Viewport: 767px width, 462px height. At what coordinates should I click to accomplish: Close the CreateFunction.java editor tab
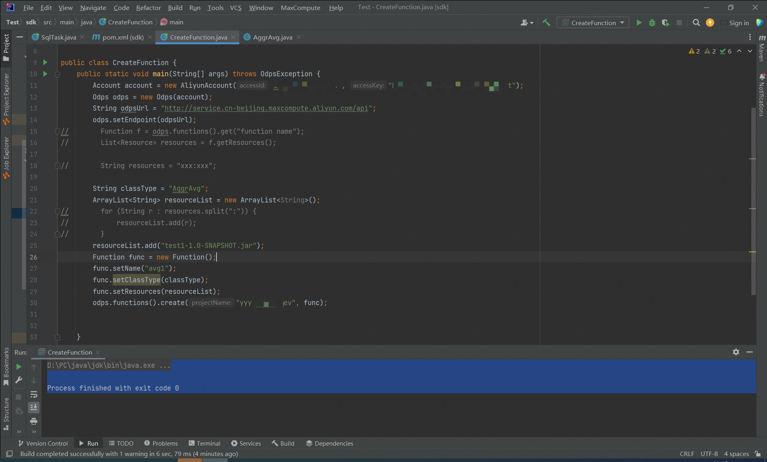[233, 37]
